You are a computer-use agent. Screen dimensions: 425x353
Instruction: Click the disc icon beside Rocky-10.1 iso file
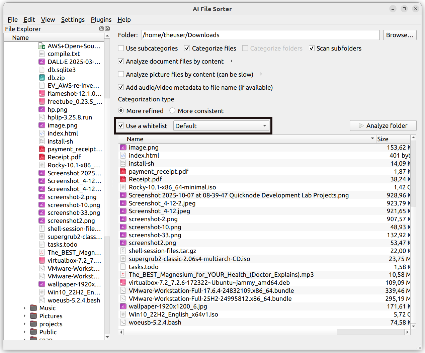coord(123,187)
